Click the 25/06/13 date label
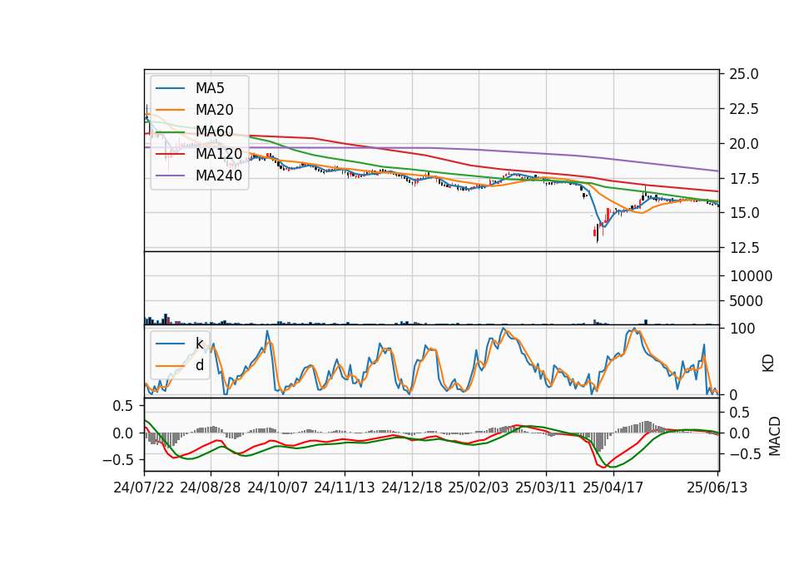Viewport: 799px width, 574px height. [717, 487]
